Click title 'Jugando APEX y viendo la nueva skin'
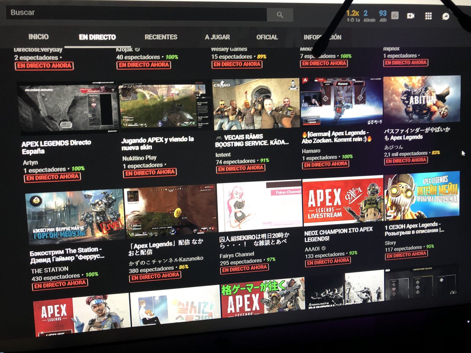 pyautogui.click(x=157, y=144)
